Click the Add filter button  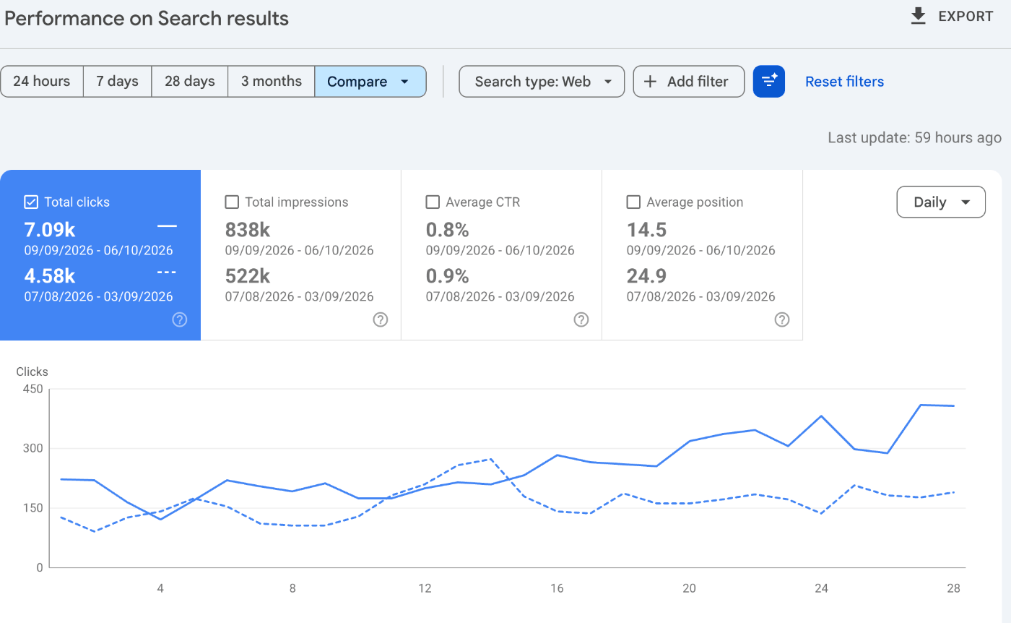689,82
